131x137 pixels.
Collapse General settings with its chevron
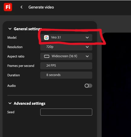click(10, 29)
